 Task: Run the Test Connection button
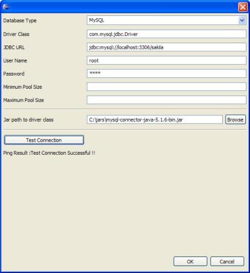[44, 140]
